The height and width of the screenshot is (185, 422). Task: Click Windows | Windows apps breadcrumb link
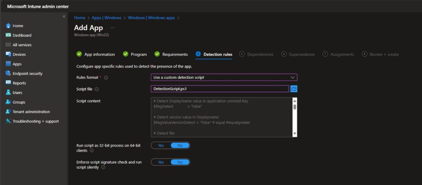pyautogui.click(x=151, y=17)
